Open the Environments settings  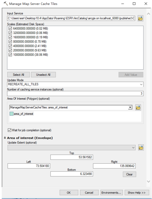coord(111,193)
